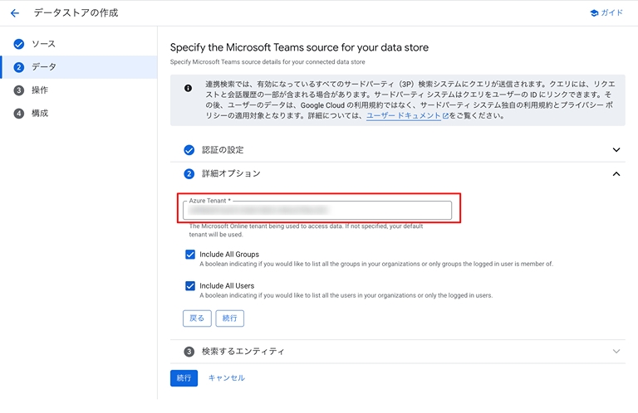This screenshot has height=413, width=638.
Task: Select the 操作 step in sidebar
Action: tap(40, 90)
